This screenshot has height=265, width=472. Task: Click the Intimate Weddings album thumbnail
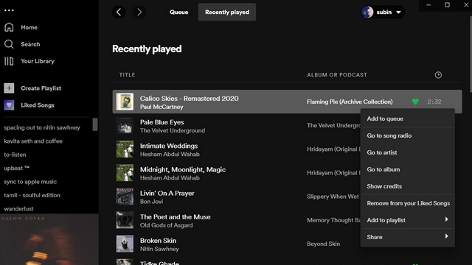125,149
